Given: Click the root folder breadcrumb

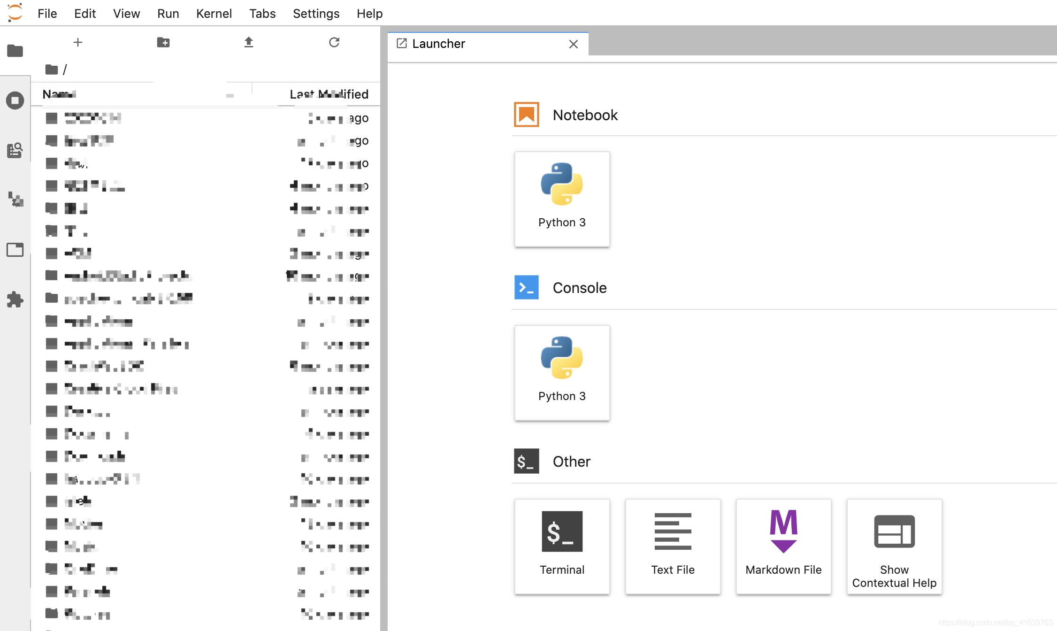Looking at the screenshot, I should [x=52, y=69].
